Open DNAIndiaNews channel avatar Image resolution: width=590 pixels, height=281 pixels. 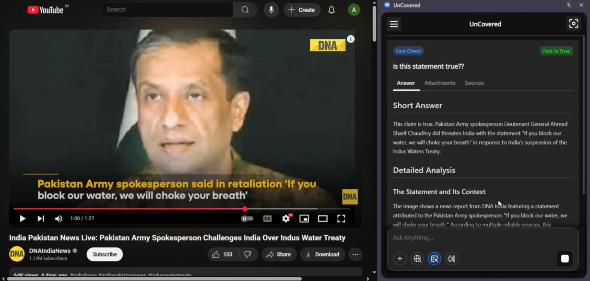tap(17, 254)
